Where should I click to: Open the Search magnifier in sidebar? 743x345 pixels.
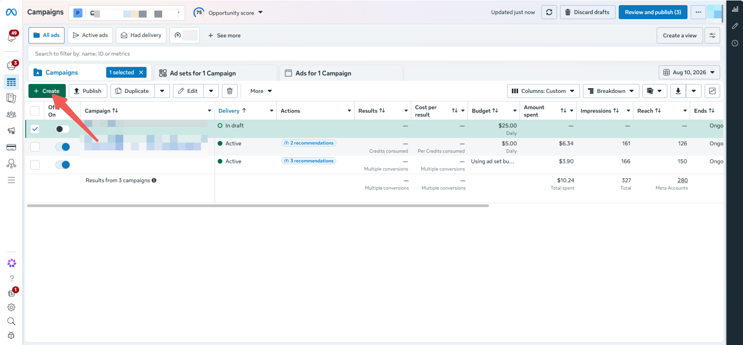click(11, 321)
